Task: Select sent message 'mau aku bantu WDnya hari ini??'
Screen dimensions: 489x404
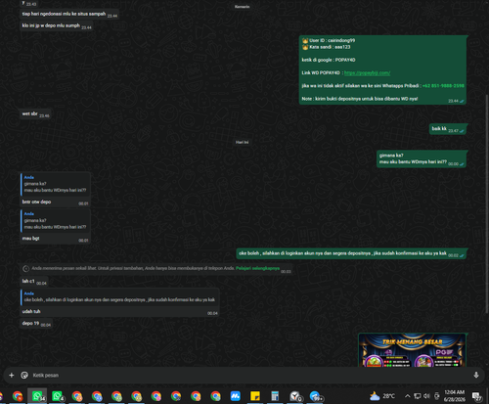Action: [413, 161]
